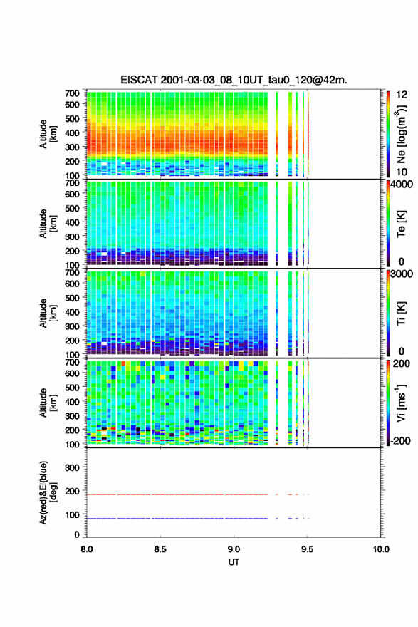The height and width of the screenshot is (627, 418).
Task: Click the 300 tick on azimuth axis
Action: 73,467
